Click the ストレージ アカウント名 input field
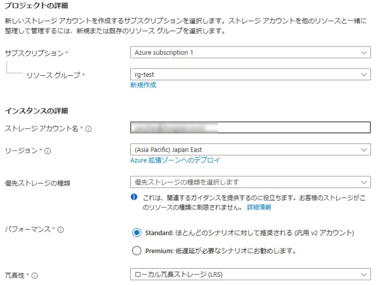This screenshot has width=392, height=285. [250, 127]
